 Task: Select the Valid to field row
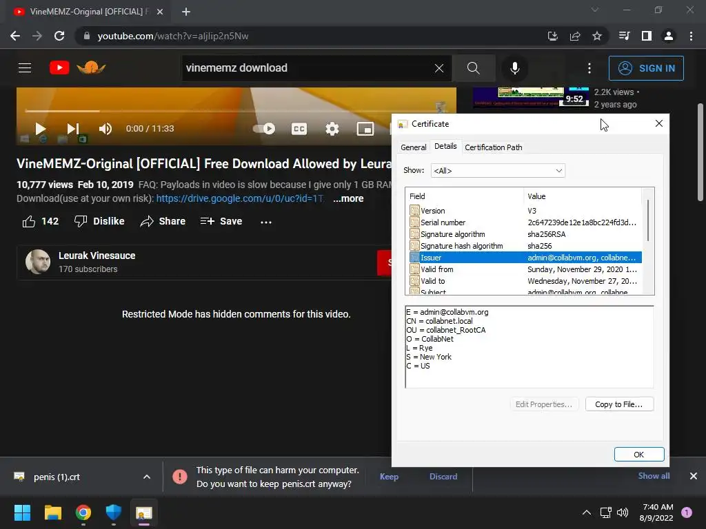pyautogui.click(x=525, y=281)
